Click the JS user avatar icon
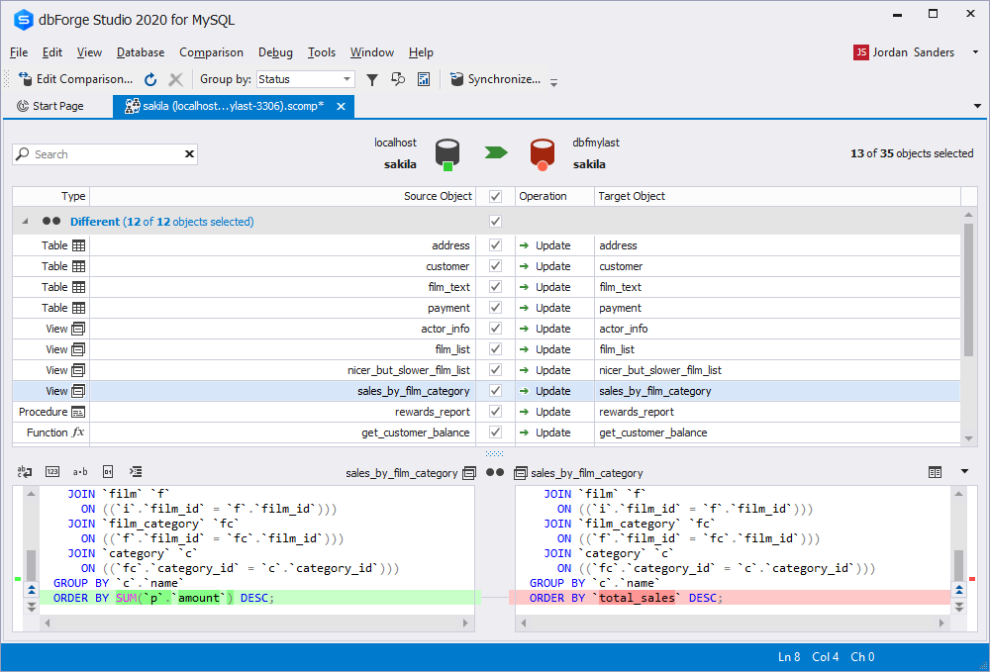Screen dimensions: 990x672 860,52
